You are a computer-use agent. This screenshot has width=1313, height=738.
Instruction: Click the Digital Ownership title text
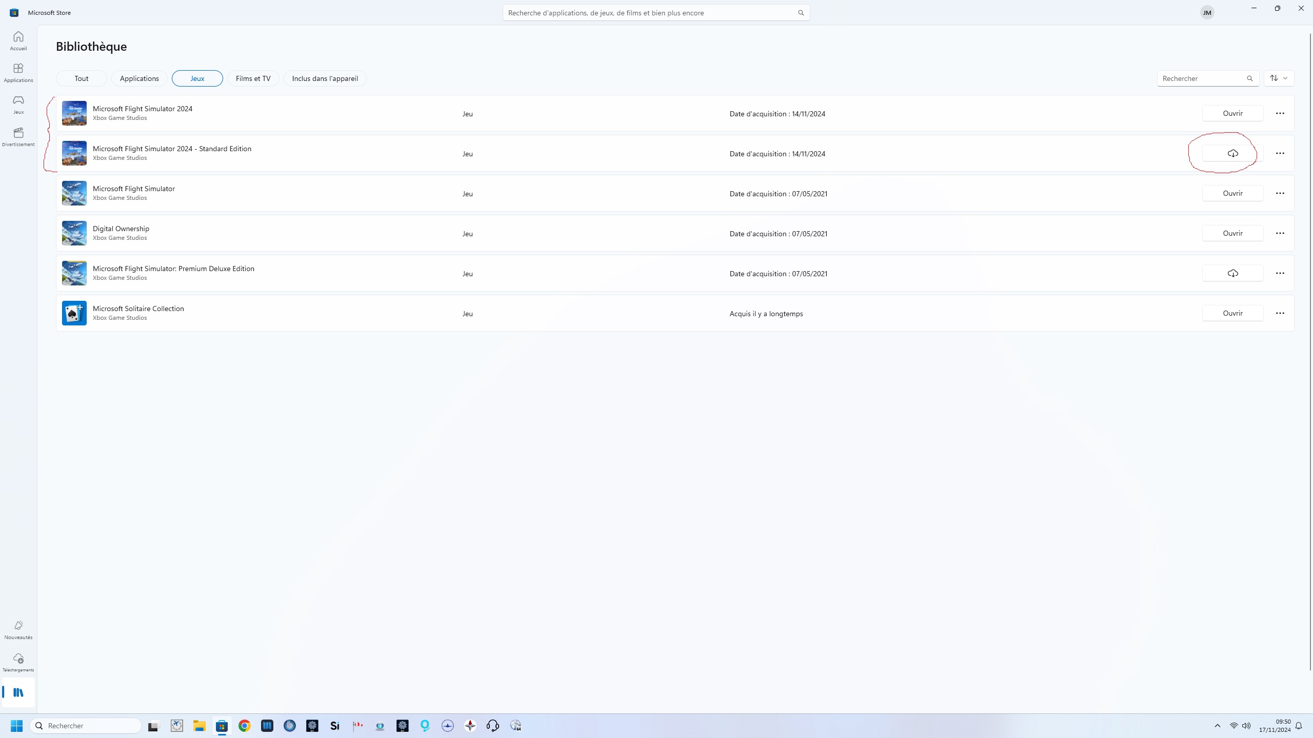[121, 229]
